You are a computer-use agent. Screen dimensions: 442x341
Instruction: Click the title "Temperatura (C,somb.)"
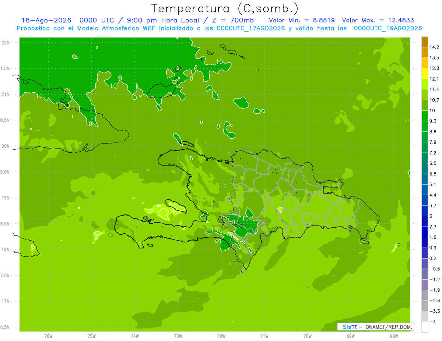[225, 8]
